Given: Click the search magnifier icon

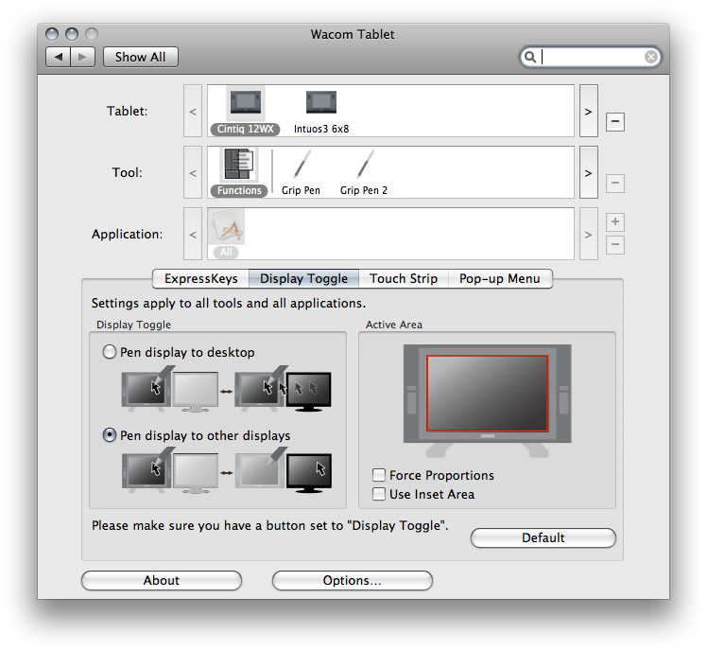Looking at the screenshot, I should pyautogui.click(x=530, y=57).
